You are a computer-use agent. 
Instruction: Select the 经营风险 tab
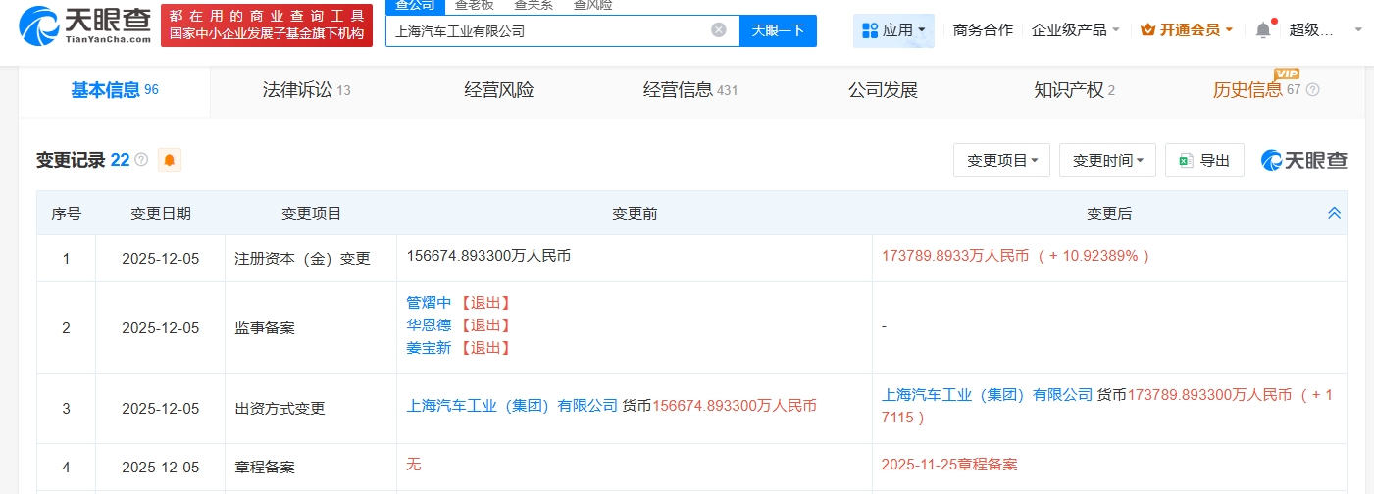[x=499, y=90]
